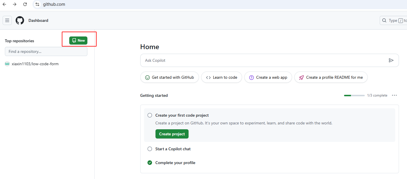Click the 1/3 complete label
407x179 pixels.
377,95
